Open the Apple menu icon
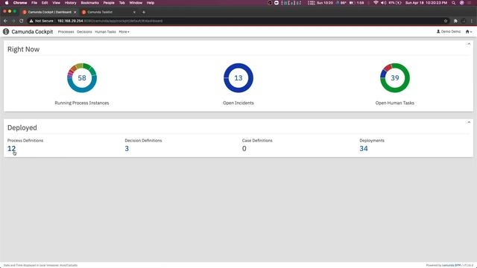 (7, 3)
